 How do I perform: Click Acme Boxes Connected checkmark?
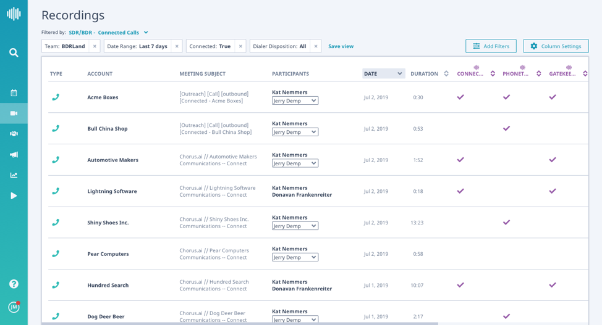click(x=460, y=97)
